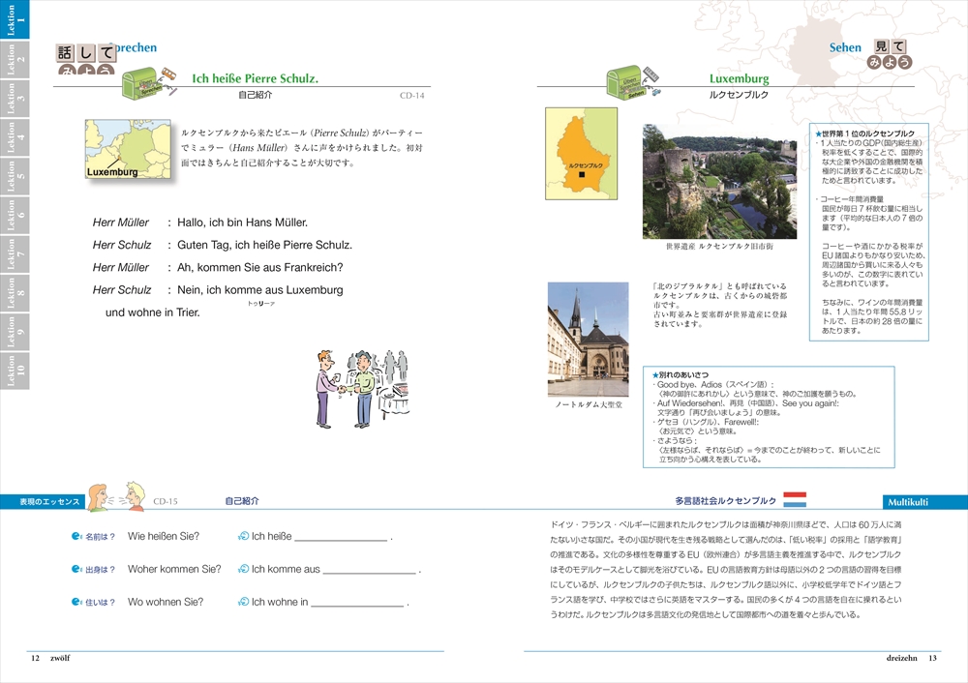
Task: Click reply icon before Ich wohne in
Action: (x=243, y=602)
